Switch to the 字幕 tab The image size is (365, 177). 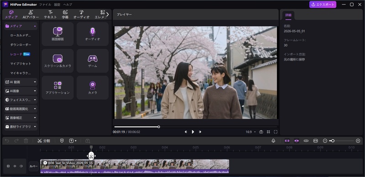point(65,15)
